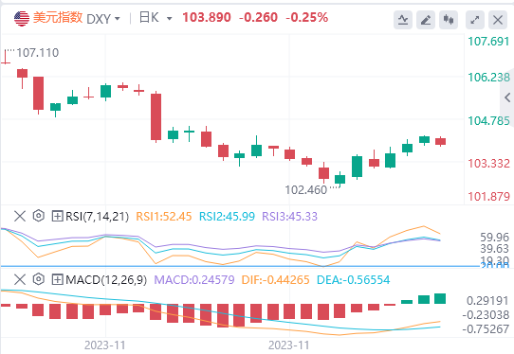Image resolution: width=514 pixels, height=354 pixels.
Task: Open the DXY symbol dropdown arrow
Action: click(117, 19)
